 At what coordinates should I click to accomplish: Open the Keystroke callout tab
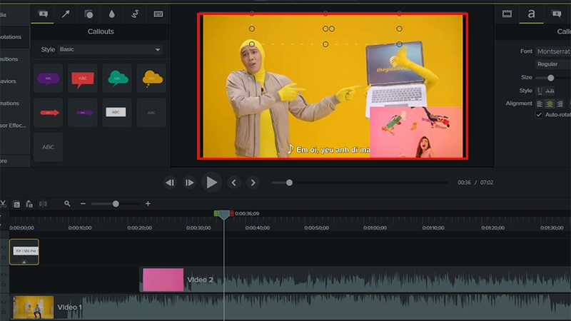(158, 14)
